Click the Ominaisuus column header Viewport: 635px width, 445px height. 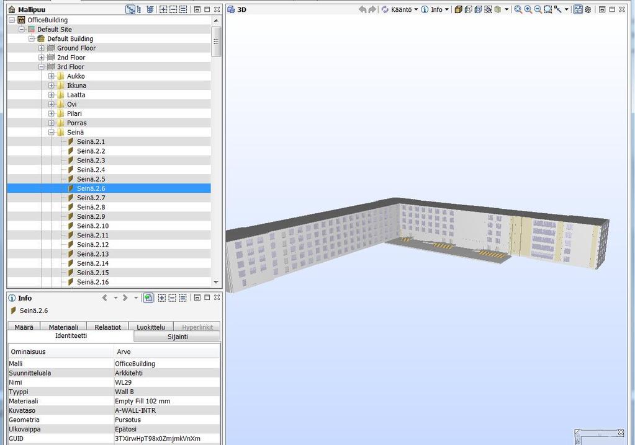coord(61,351)
